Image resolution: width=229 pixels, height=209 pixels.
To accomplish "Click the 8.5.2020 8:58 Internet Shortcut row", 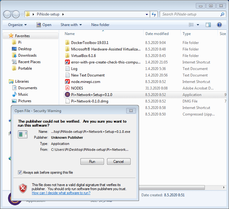I will pos(182,108).
